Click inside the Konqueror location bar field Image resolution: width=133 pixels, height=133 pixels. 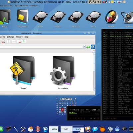coord(42,47)
